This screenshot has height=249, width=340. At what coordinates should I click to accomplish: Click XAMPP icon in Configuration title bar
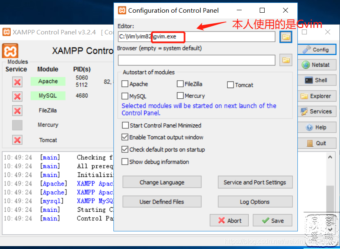pos(122,10)
